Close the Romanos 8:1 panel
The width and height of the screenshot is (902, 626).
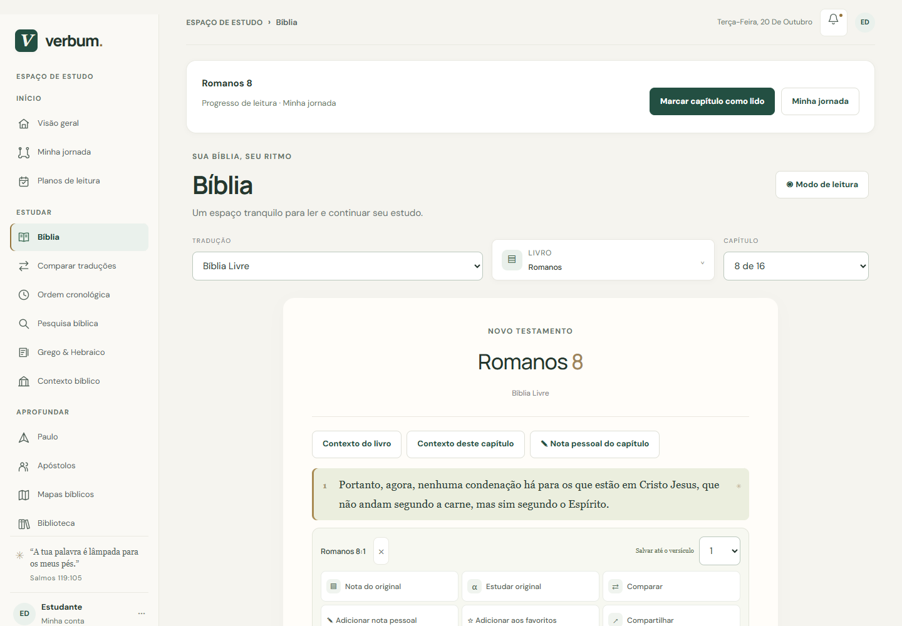[381, 552]
